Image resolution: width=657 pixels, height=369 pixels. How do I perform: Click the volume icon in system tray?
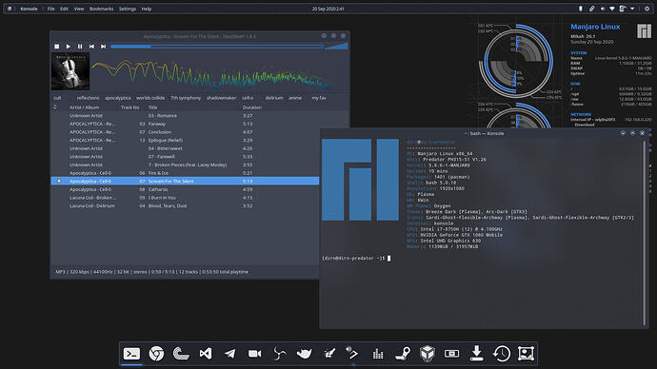[602, 9]
